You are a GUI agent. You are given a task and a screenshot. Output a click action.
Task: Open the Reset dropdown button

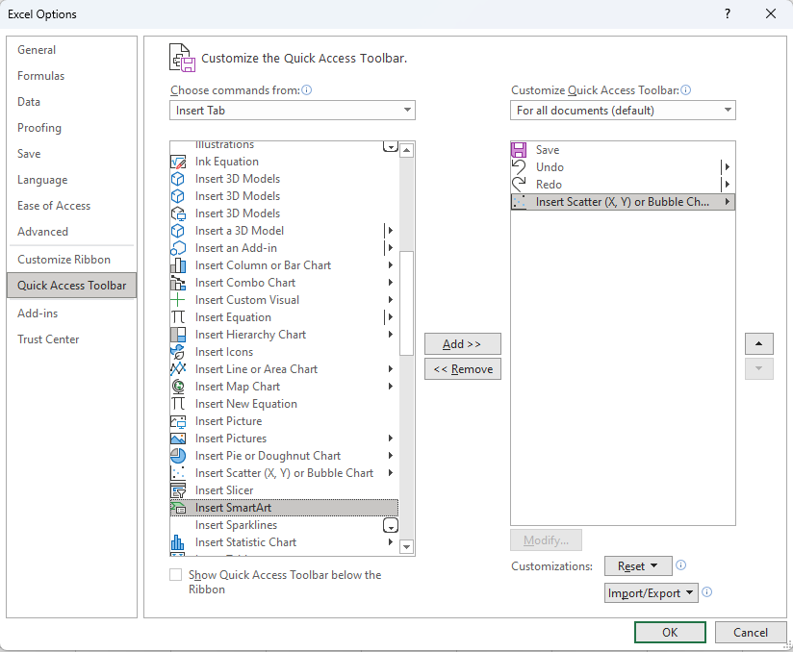[x=638, y=566]
